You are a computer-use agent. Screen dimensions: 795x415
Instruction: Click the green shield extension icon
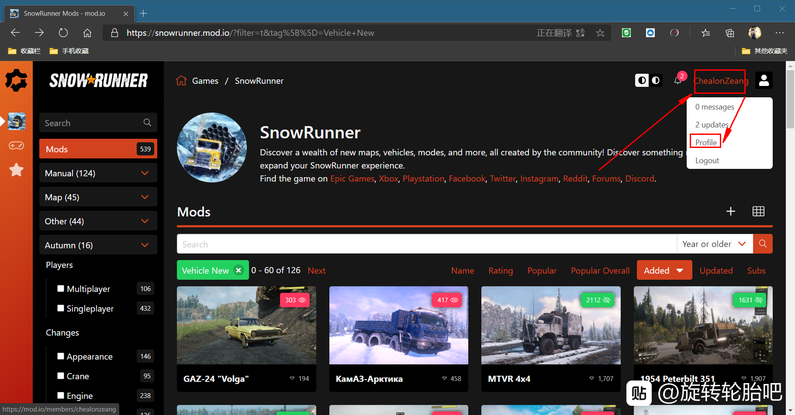(626, 33)
